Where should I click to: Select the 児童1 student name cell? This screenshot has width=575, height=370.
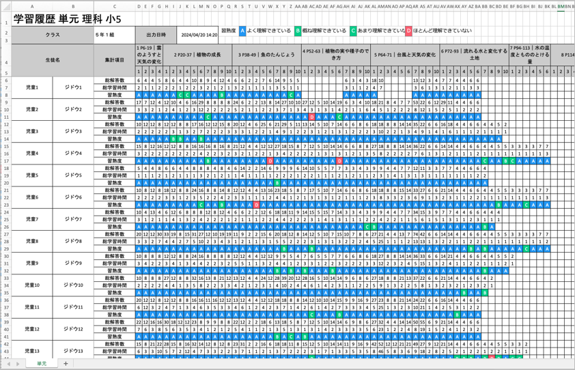32,87
